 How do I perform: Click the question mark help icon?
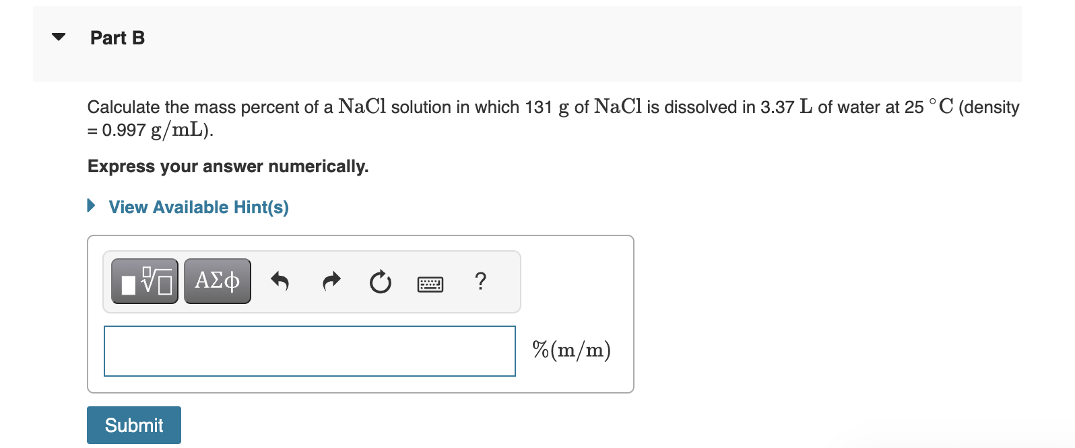481,282
